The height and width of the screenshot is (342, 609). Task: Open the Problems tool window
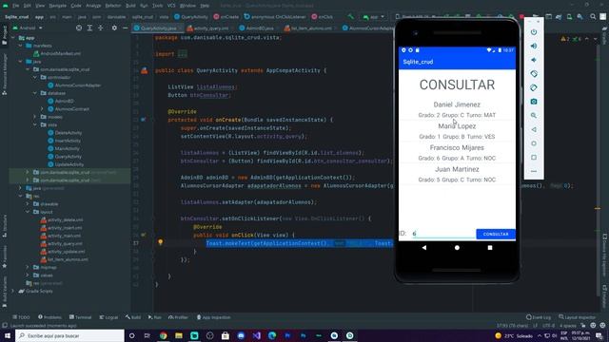coord(49,317)
